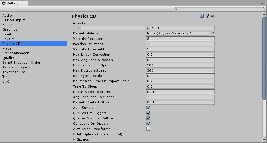267x143 pixels.
Task: Edit the Velocity Threshold value
Action: click(x=180, y=49)
